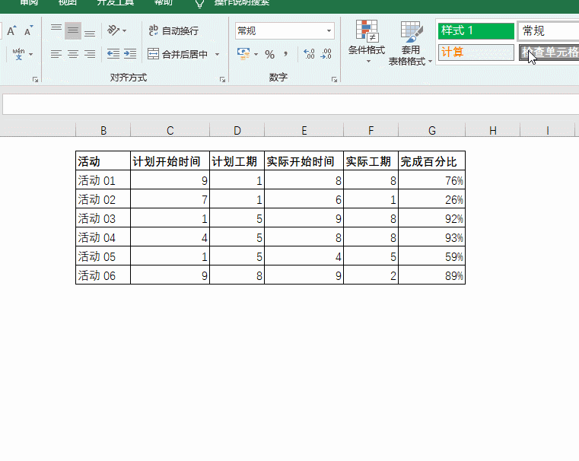
Task: Select the 计划工期 header cell
Action: pos(237,161)
